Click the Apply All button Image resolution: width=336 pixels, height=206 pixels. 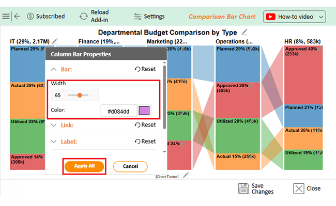pyautogui.click(x=84, y=166)
